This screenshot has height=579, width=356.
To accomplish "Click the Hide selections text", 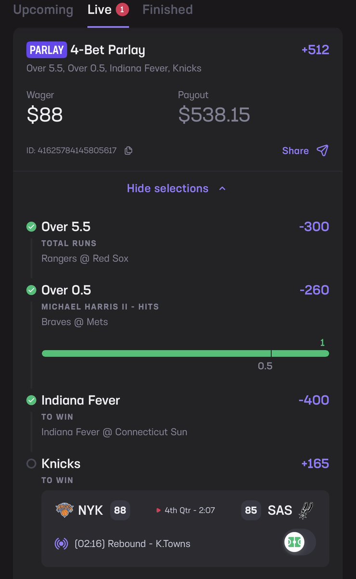I will point(168,188).
